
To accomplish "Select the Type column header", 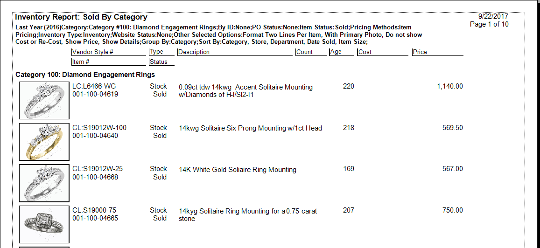I will click(x=157, y=52).
